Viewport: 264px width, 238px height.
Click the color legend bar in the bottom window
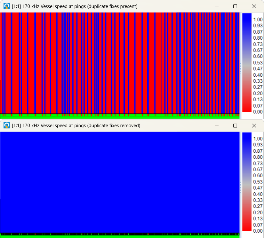coord(247,182)
